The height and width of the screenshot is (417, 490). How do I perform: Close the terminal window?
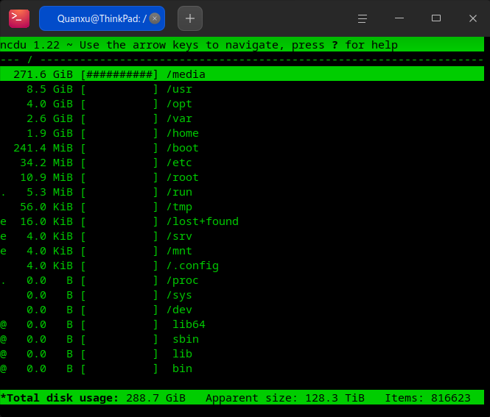click(473, 18)
